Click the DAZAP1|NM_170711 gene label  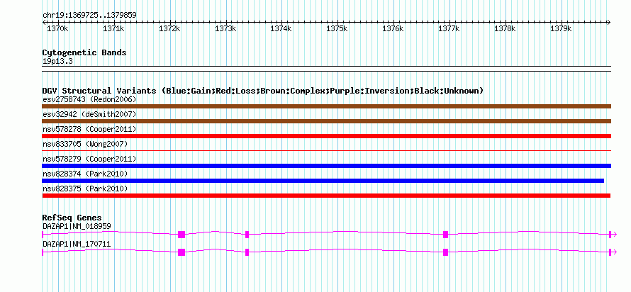(77, 244)
